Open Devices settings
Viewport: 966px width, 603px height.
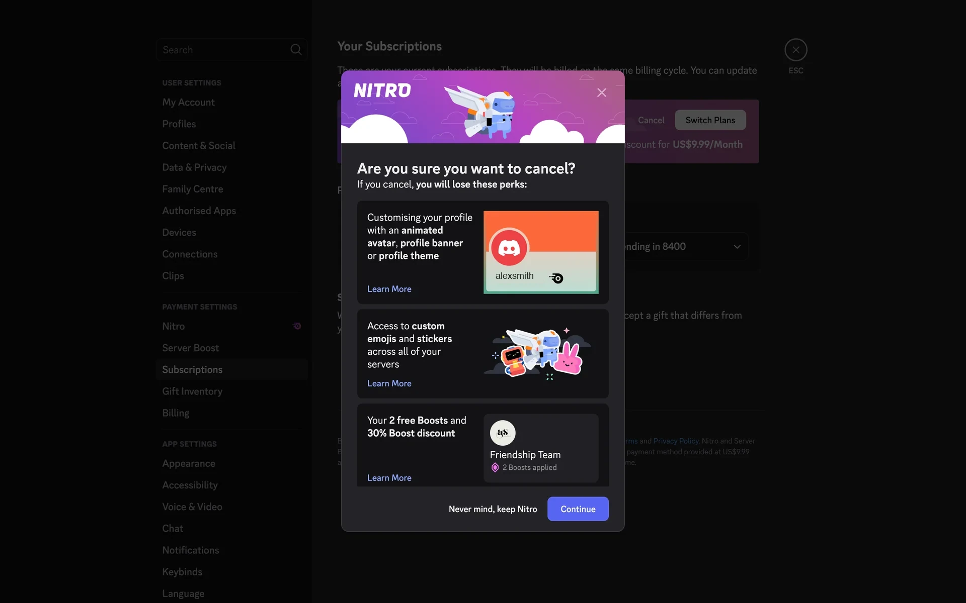click(x=231, y=232)
